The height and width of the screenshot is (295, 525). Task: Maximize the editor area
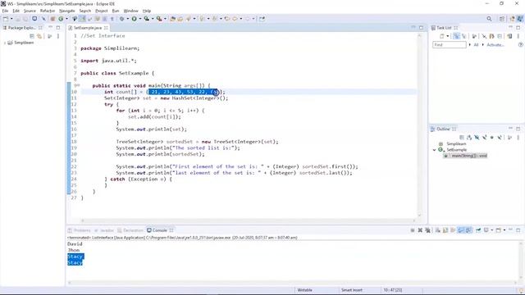click(x=421, y=27)
